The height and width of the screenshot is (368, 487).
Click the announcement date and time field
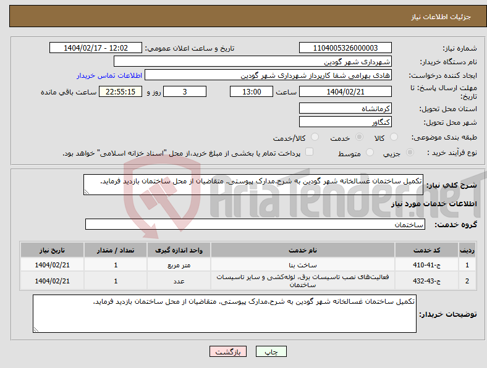96,48
